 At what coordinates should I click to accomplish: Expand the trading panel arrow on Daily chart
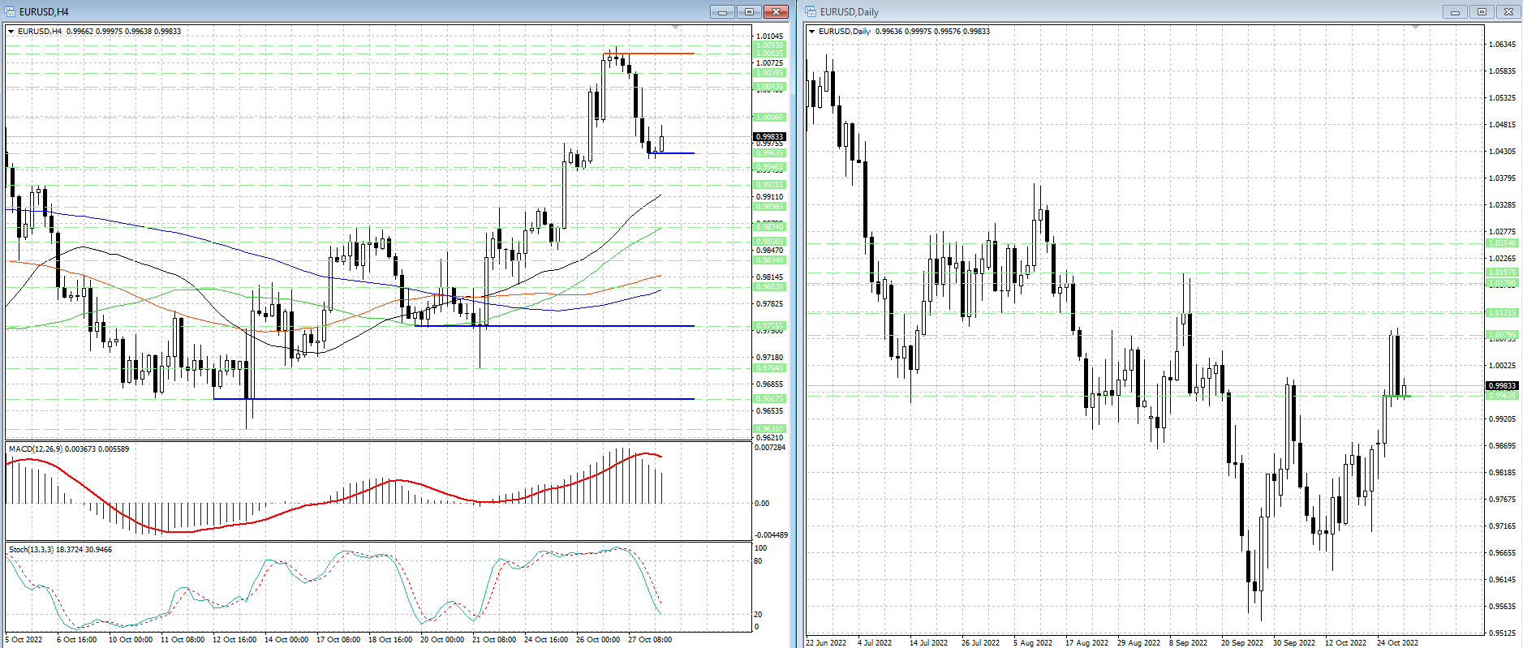click(x=812, y=32)
